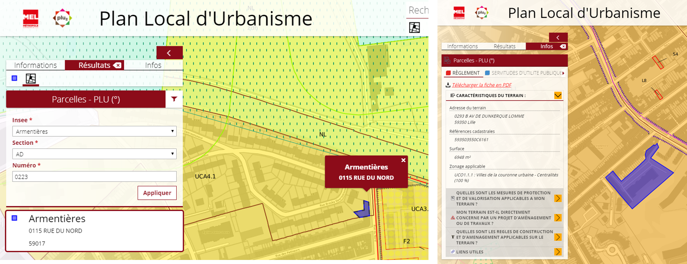Close the Infos tab with its x icon
The width and height of the screenshot is (687, 264).
click(562, 46)
